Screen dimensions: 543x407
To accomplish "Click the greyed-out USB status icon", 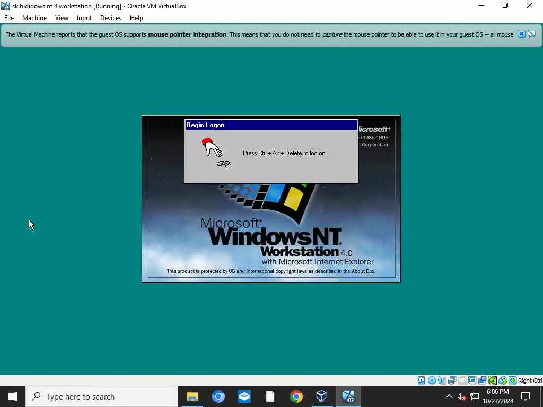I will (x=462, y=381).
